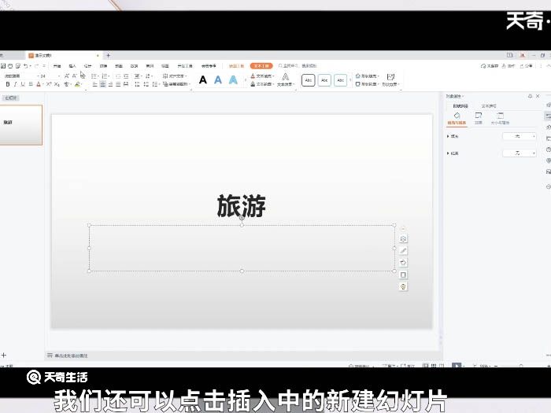
Task: Toggle underline formatting
Action: (23, 84)
